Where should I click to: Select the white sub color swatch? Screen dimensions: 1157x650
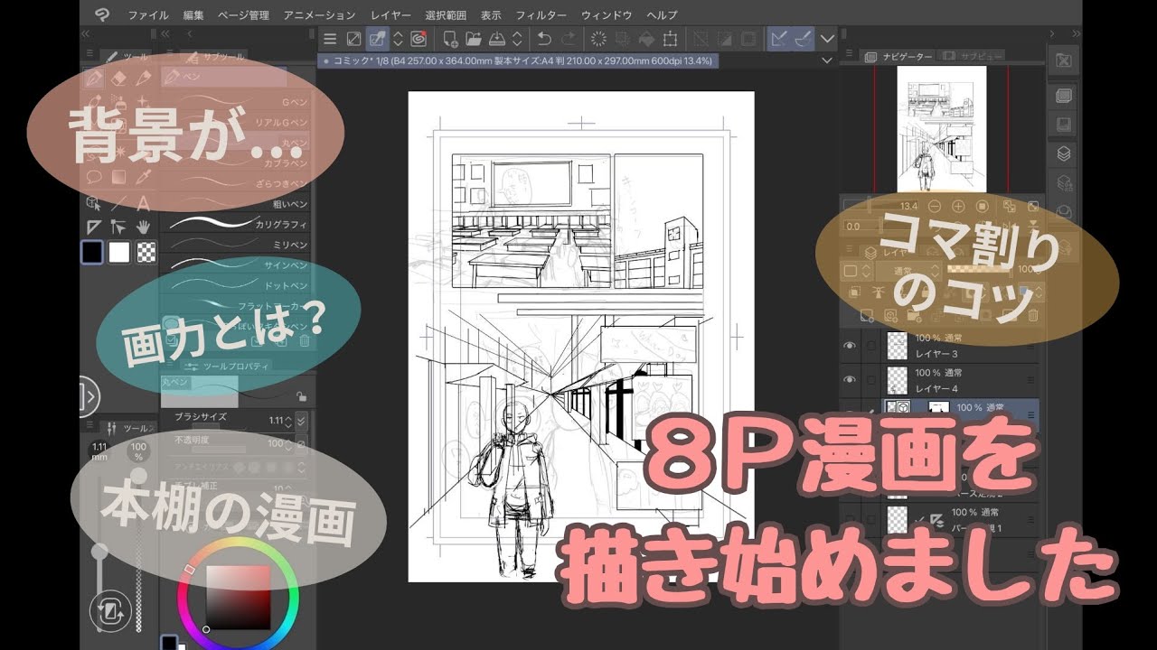[119, 252]
